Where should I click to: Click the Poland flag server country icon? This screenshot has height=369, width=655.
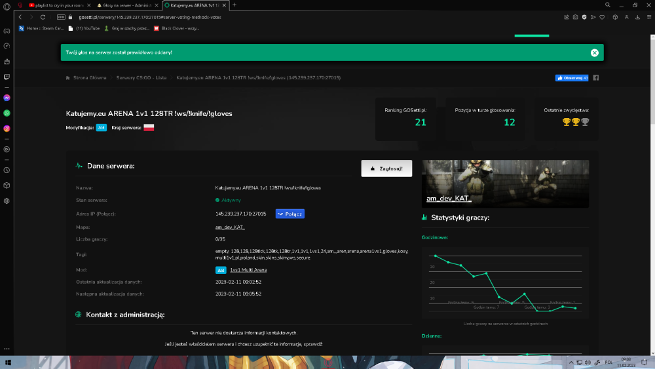pos(149,127)
